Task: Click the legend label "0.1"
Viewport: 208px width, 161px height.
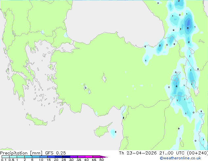Action: (4, 160)
